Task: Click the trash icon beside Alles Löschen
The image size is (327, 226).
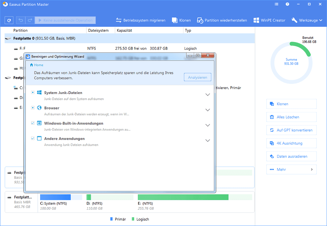Action: [272, 117]
